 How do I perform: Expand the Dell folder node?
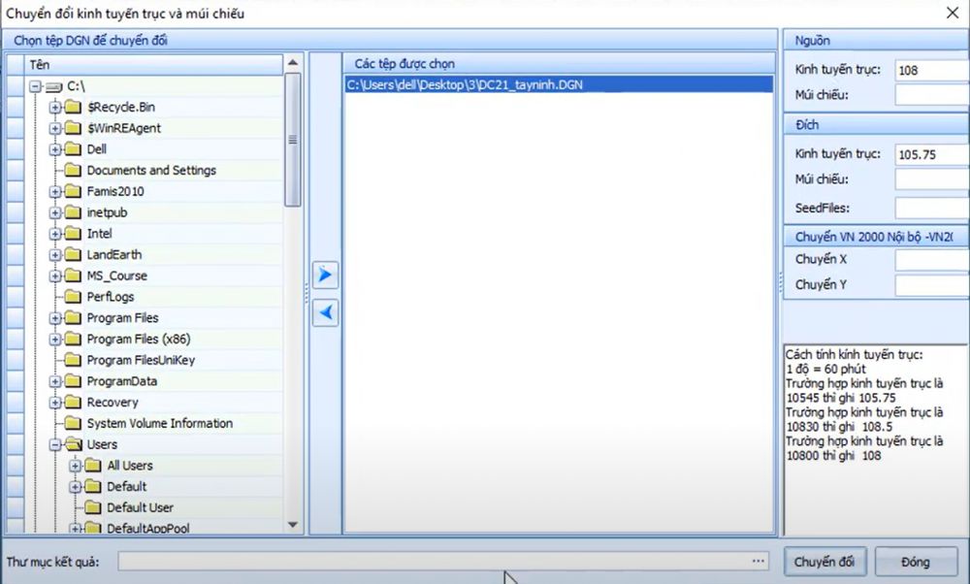click(55, 149)
